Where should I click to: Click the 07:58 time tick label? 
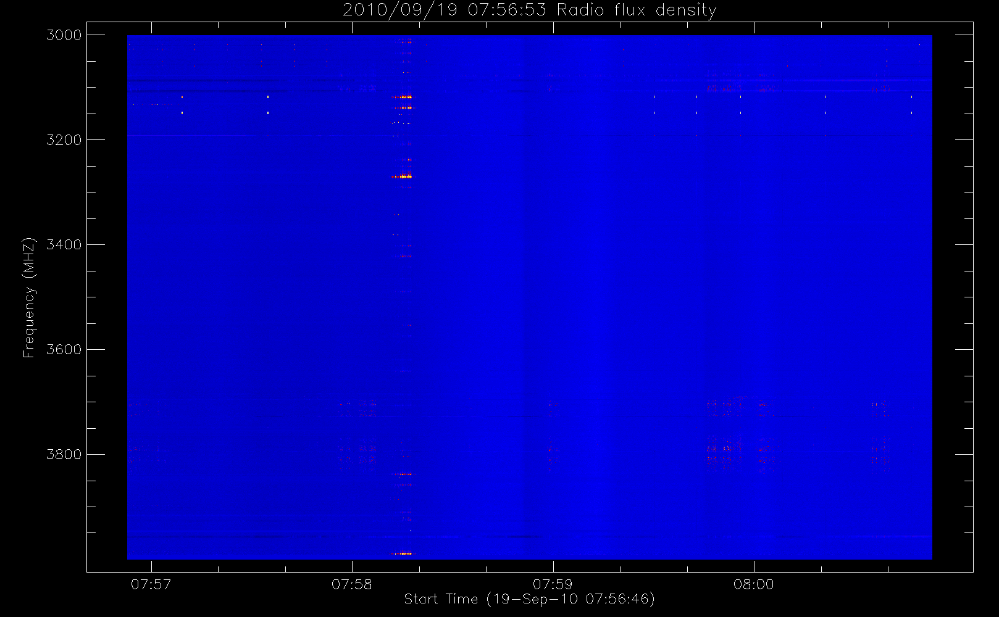coord(352,584)
